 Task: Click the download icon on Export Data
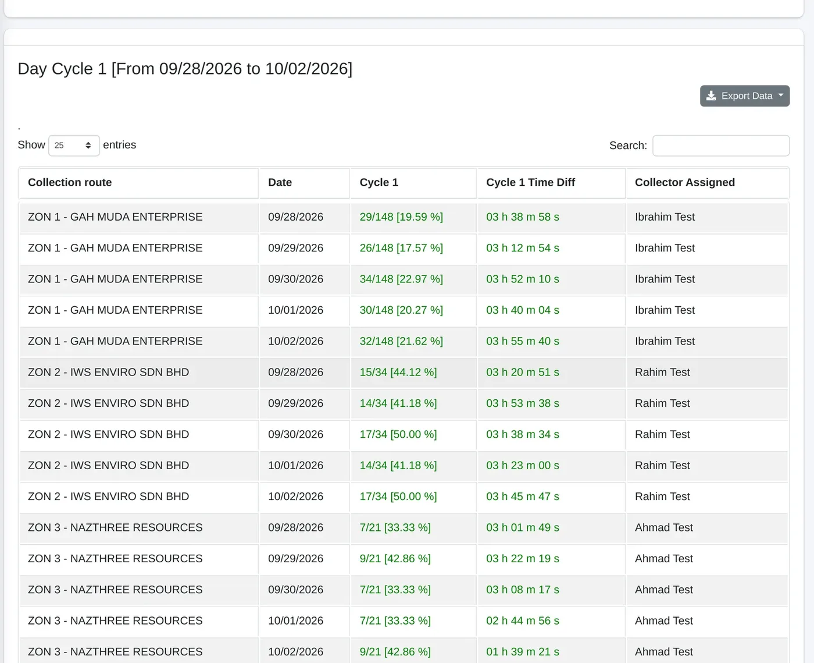711,96
